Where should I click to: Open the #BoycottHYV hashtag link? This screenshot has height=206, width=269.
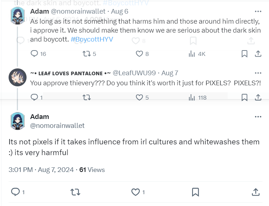(92, 39)
